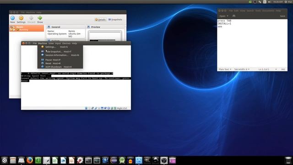Open Documents menu in gedit

[x=268, y=11]
